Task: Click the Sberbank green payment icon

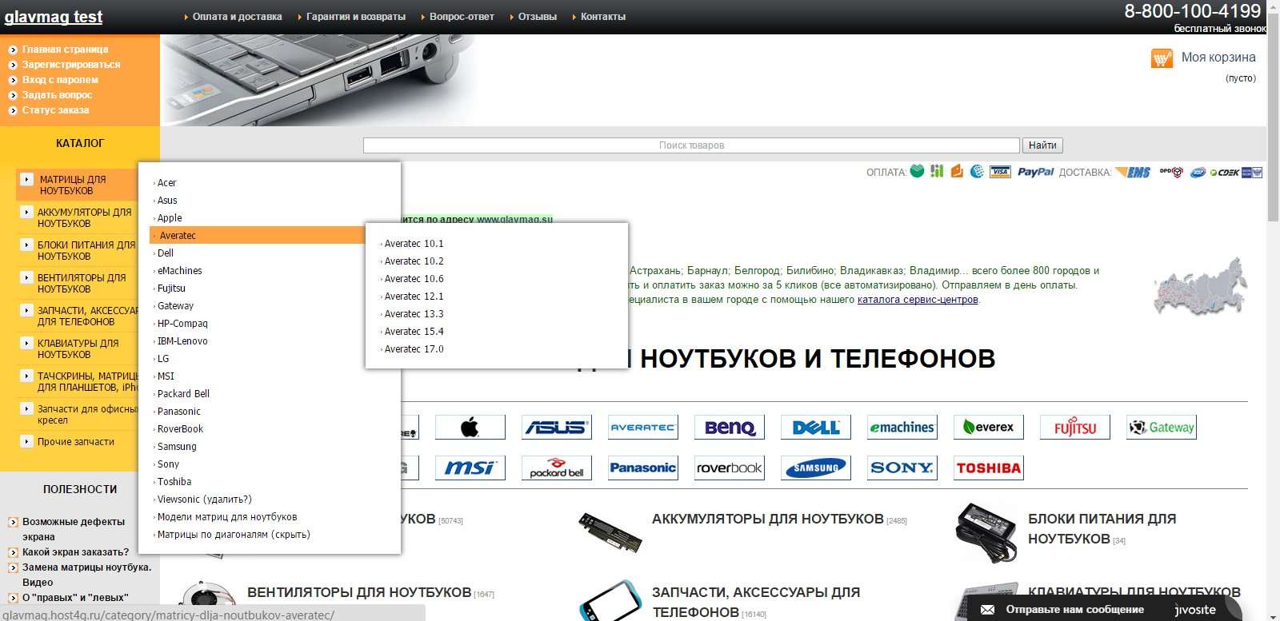Action: pyautogui.click(x=917, y=171)
